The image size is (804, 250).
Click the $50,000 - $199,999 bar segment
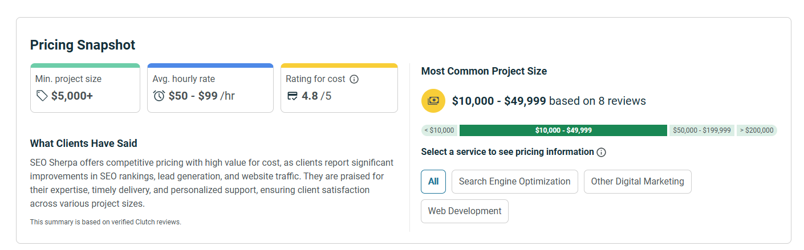(701, 130)
